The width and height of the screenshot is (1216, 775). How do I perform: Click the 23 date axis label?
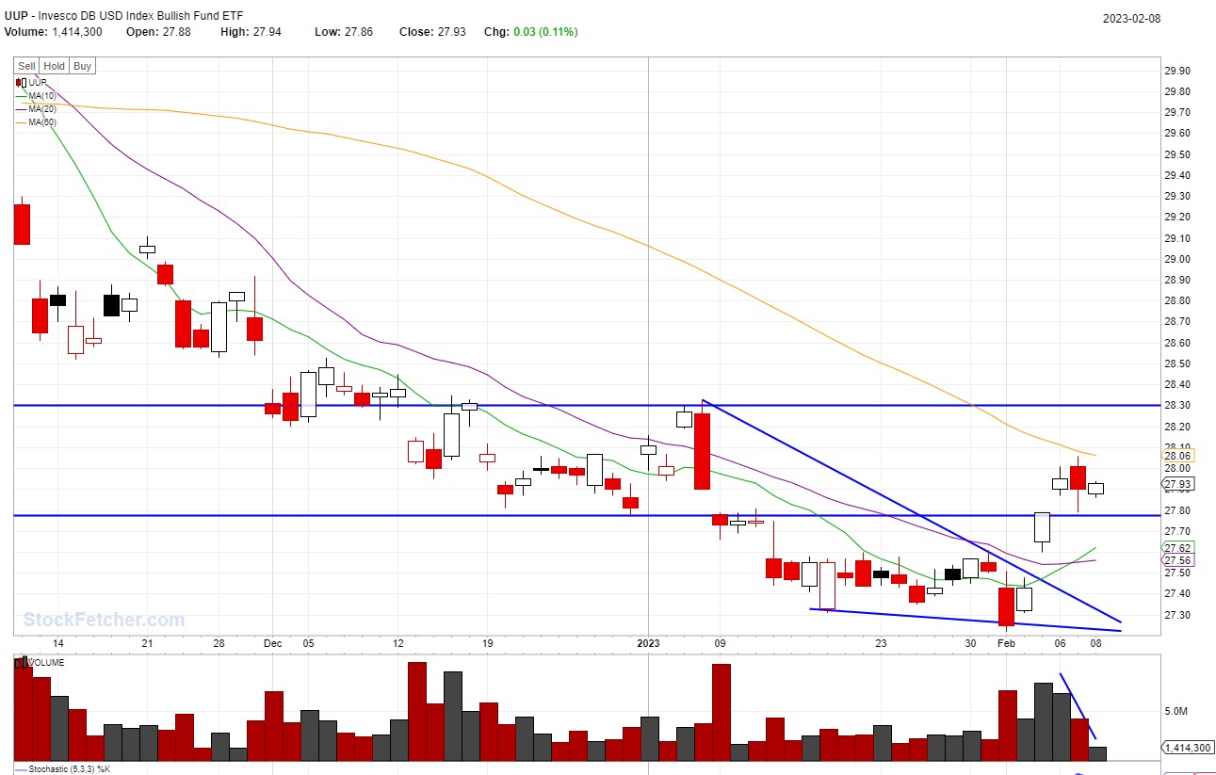pyautogui.click(x=881, y=644)
